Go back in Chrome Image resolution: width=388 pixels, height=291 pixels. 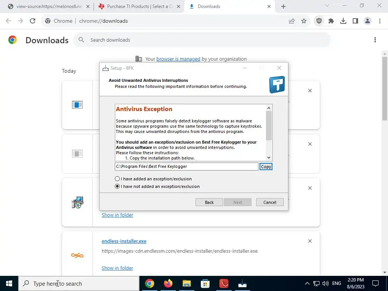coord(8,21)
